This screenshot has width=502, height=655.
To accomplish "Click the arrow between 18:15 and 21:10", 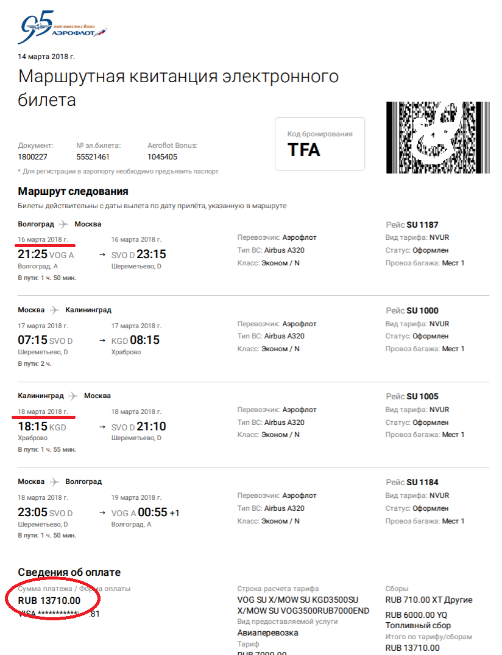I will (x=102, y=427).
